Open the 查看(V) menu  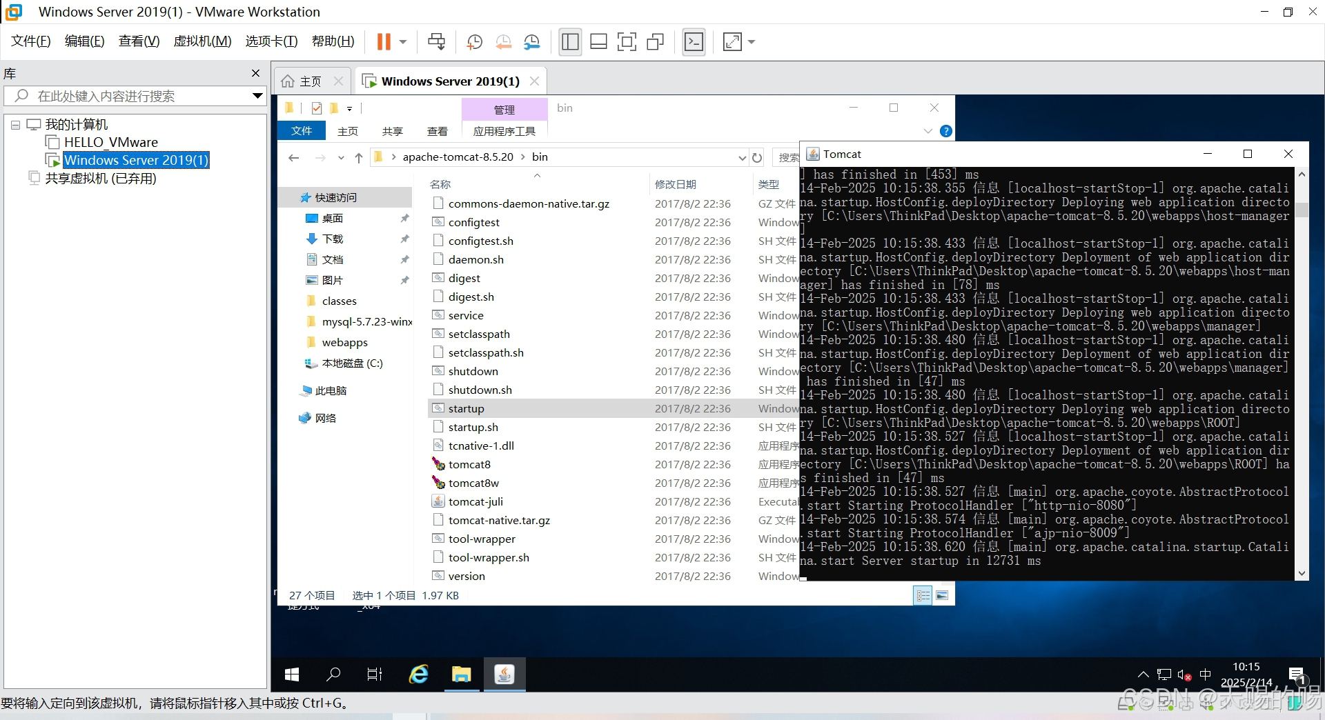[139, 41]
